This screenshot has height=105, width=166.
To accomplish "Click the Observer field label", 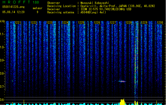I will point(54,3).
